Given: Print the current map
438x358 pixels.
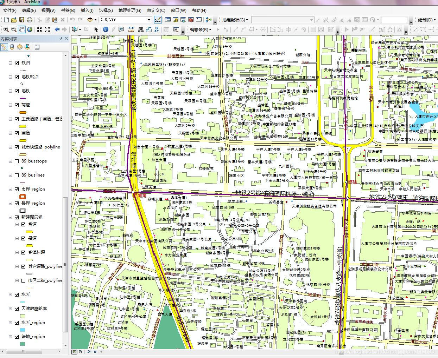Looking at the screenshot, I should point(30,20).
